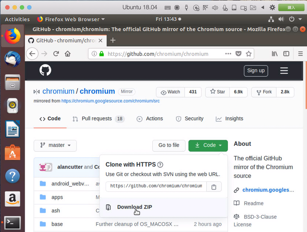Watch the chromium repository
Screen dimensions: 307x232
[170, 92]
